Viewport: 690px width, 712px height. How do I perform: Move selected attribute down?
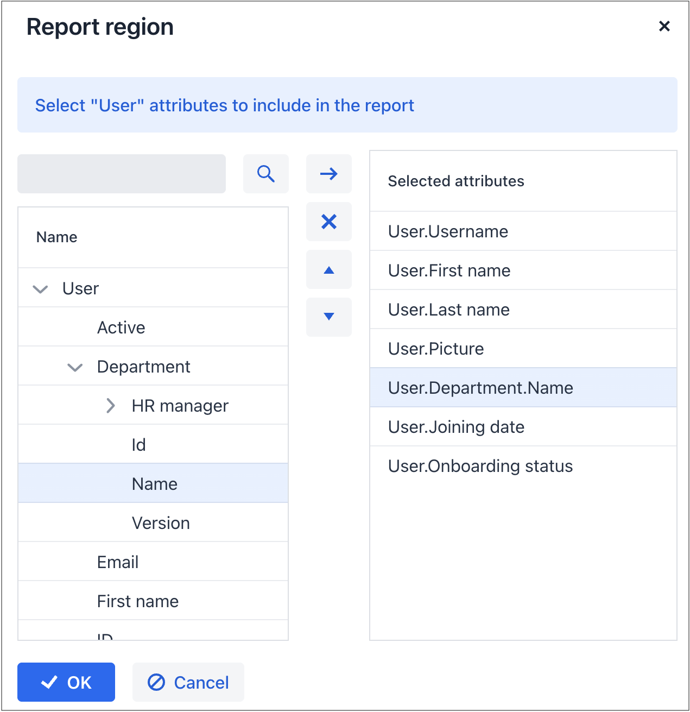coord(328,317)
